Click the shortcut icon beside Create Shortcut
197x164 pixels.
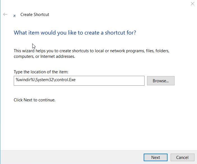14,16
